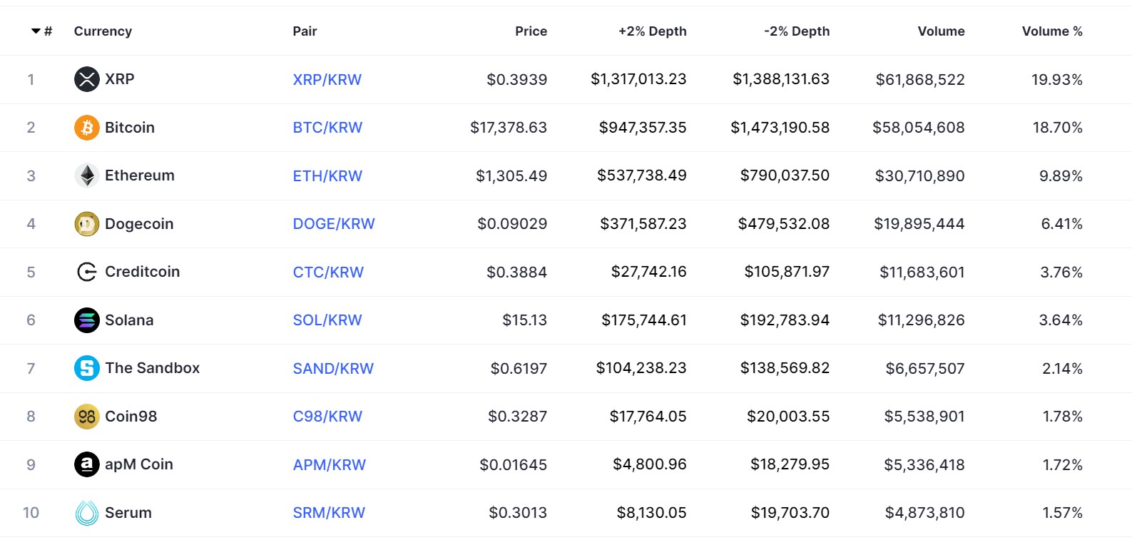The height and width of the screenshot is (540, 1132).
Task: Sort table by Price column header
Action: [x=531, y=31]
